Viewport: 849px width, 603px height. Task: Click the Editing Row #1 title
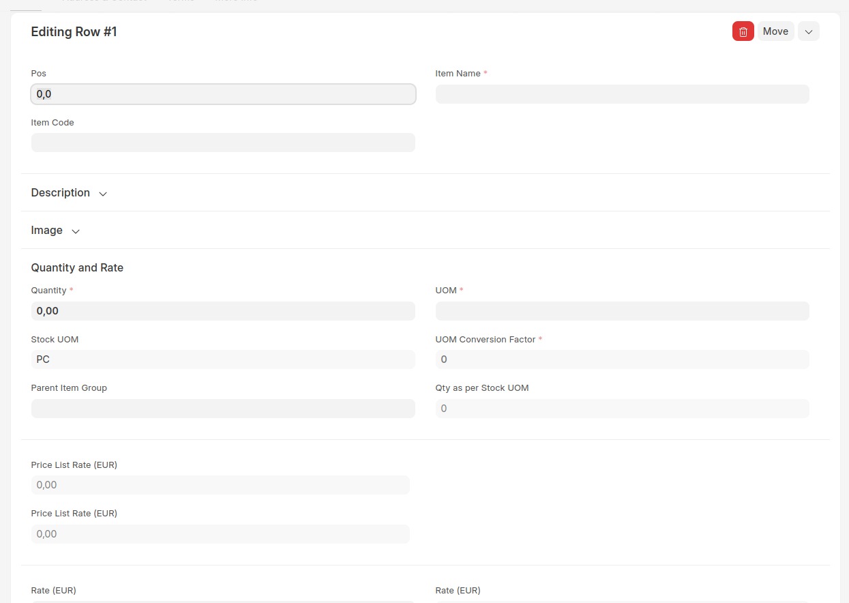(74, 32)
